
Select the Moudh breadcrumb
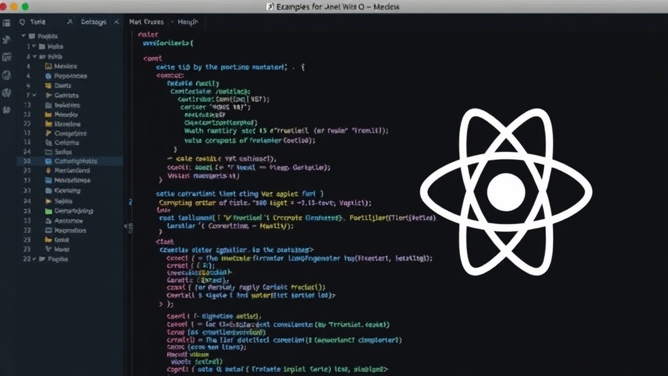point(188,22)
